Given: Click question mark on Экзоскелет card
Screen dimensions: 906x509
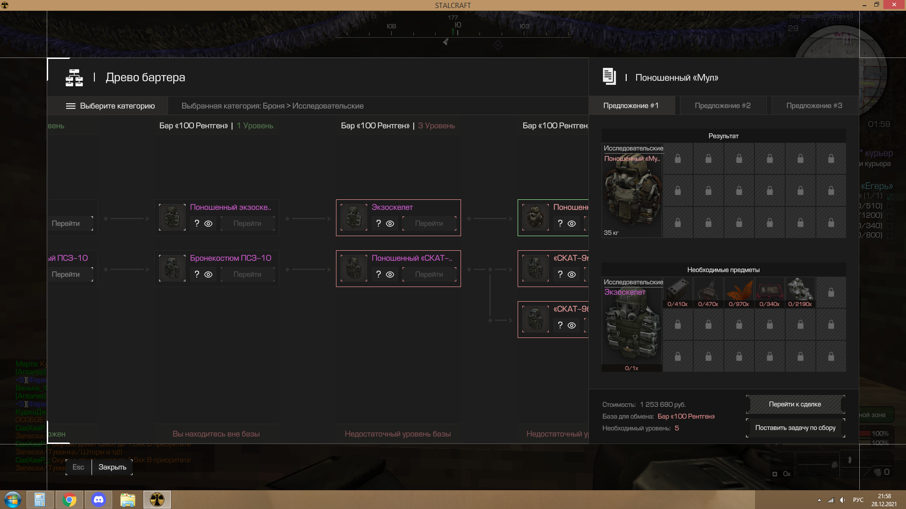Looking at the screenshot, I should pos(378,223).
